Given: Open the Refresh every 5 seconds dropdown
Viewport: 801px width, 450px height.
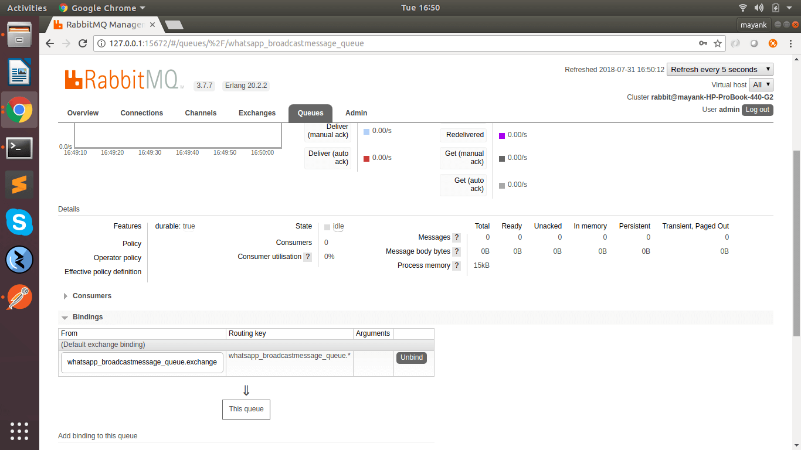Looking at the screenshot, I should [x=719, y=69].
